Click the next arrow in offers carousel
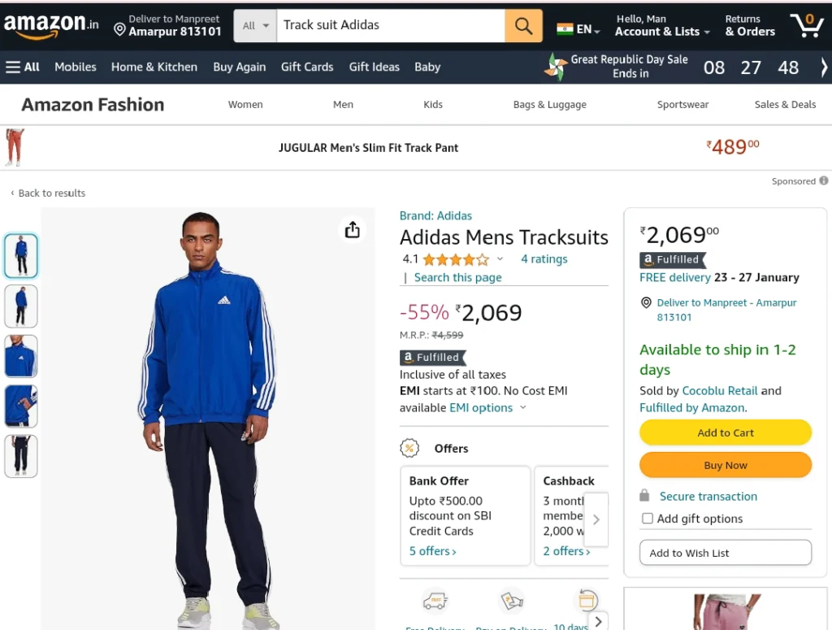 pos(596,519)
